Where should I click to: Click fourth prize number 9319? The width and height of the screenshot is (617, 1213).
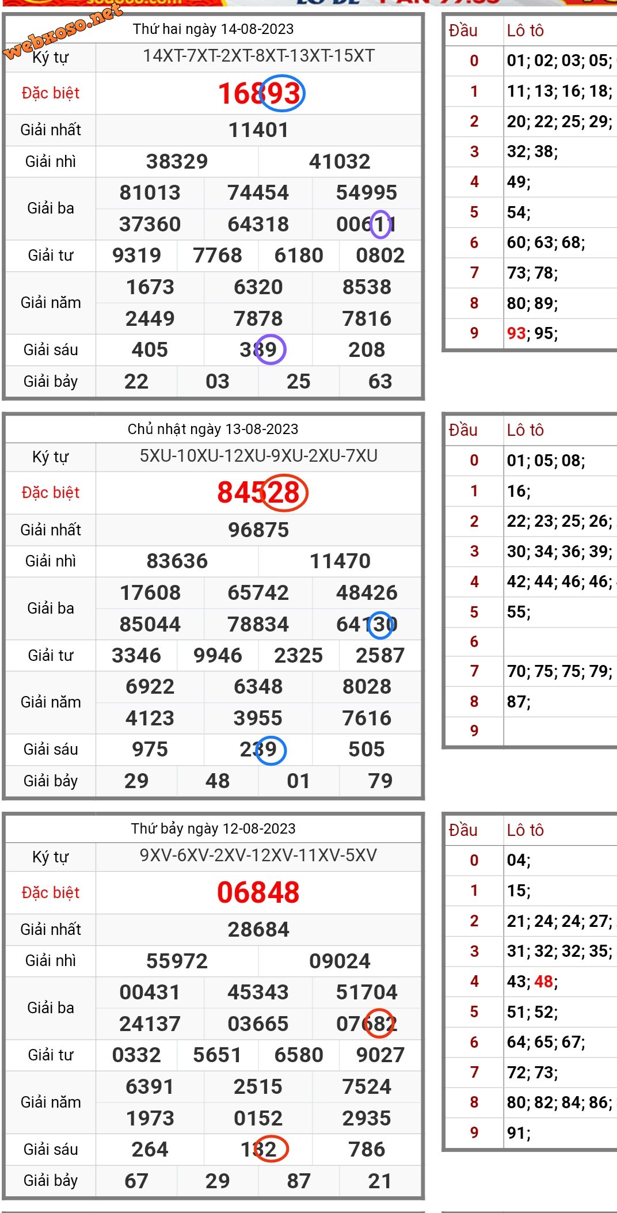[x=136, y=256]
